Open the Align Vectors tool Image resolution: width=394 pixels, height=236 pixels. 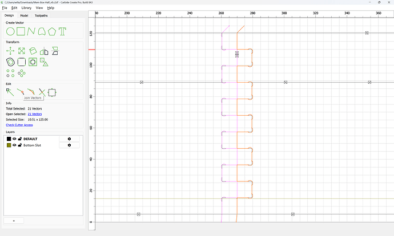(x=33, y=62)
